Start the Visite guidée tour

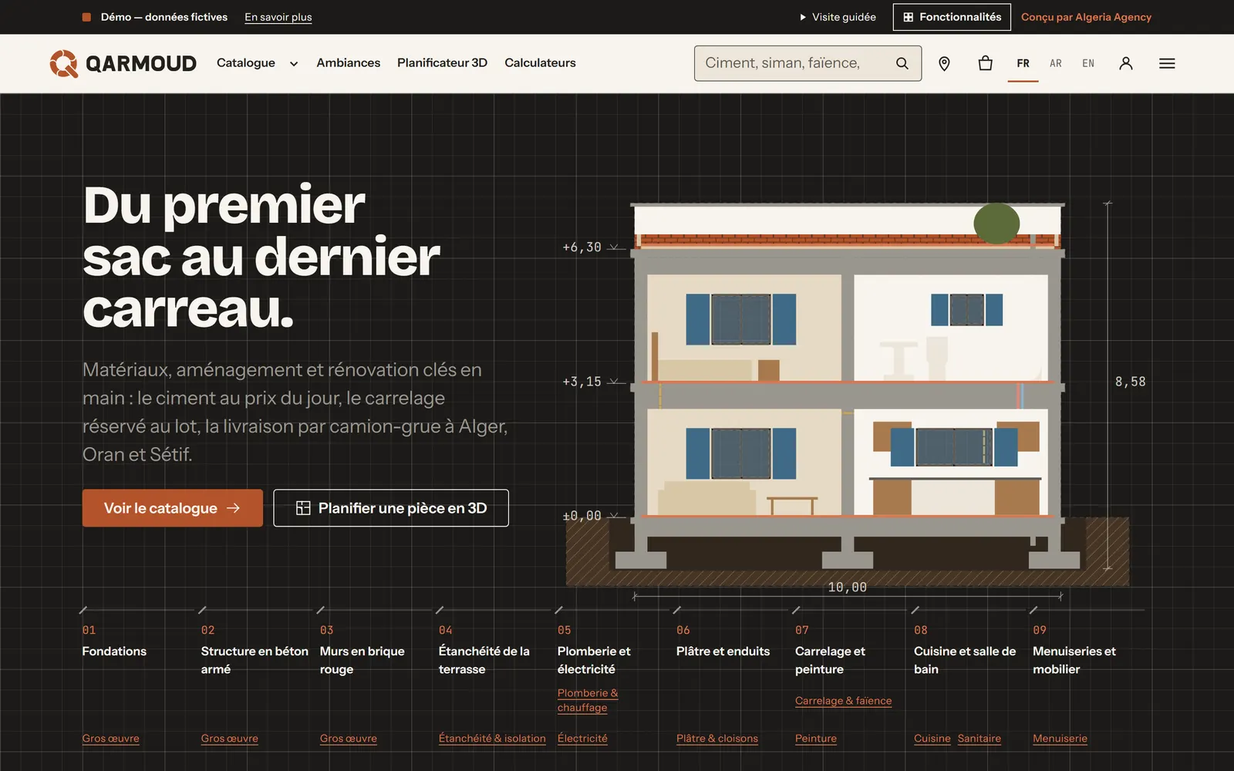click(x=838, y=17)
